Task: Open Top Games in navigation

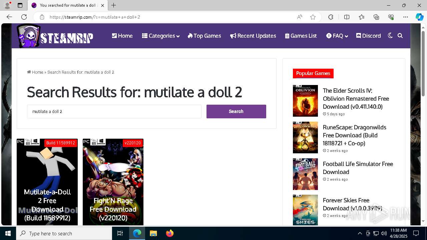Action: click(x=204, y=36)
